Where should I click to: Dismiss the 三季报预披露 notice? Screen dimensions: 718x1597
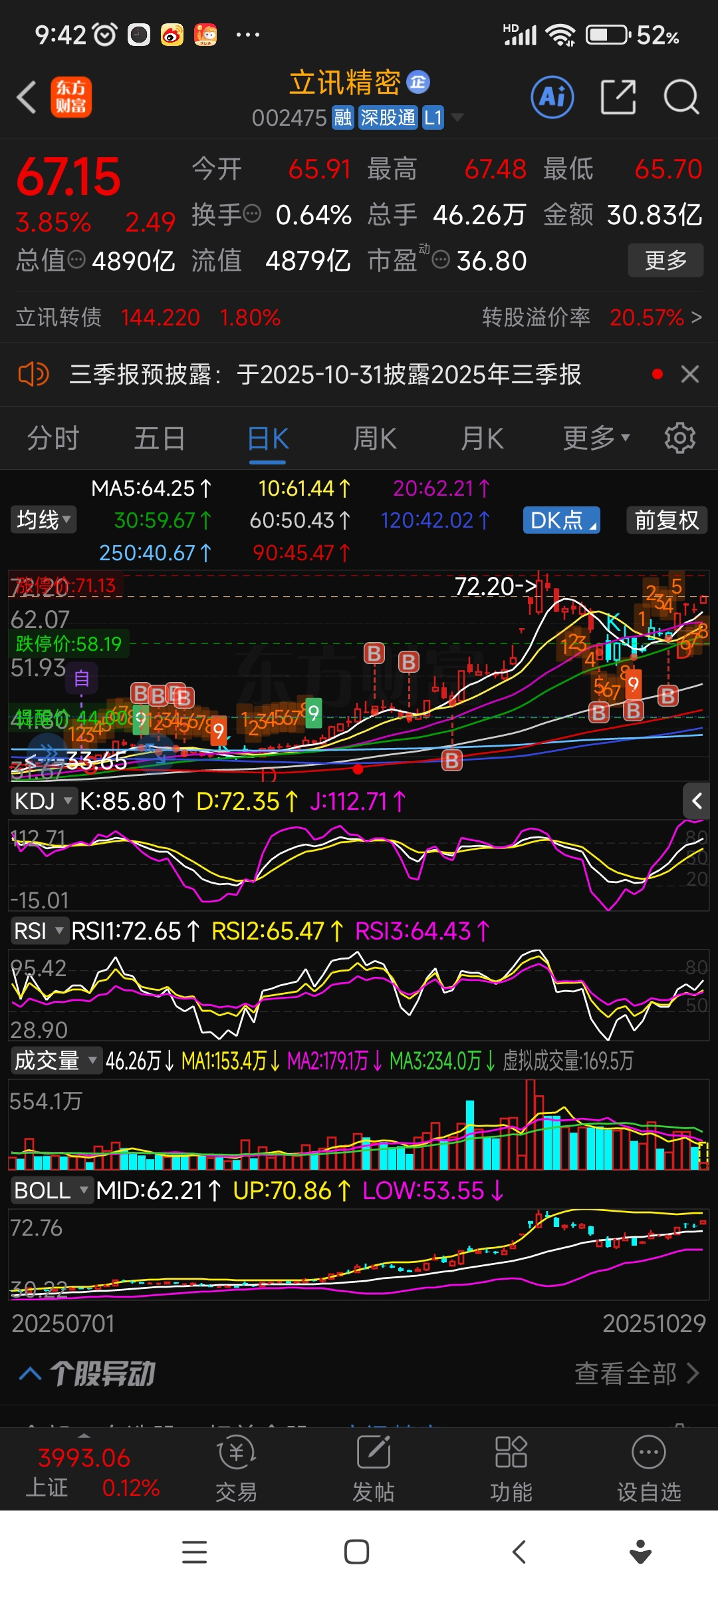(690, 374)
